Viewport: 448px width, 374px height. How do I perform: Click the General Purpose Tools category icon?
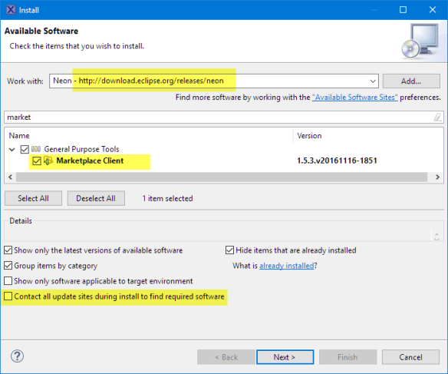point(36,149)
